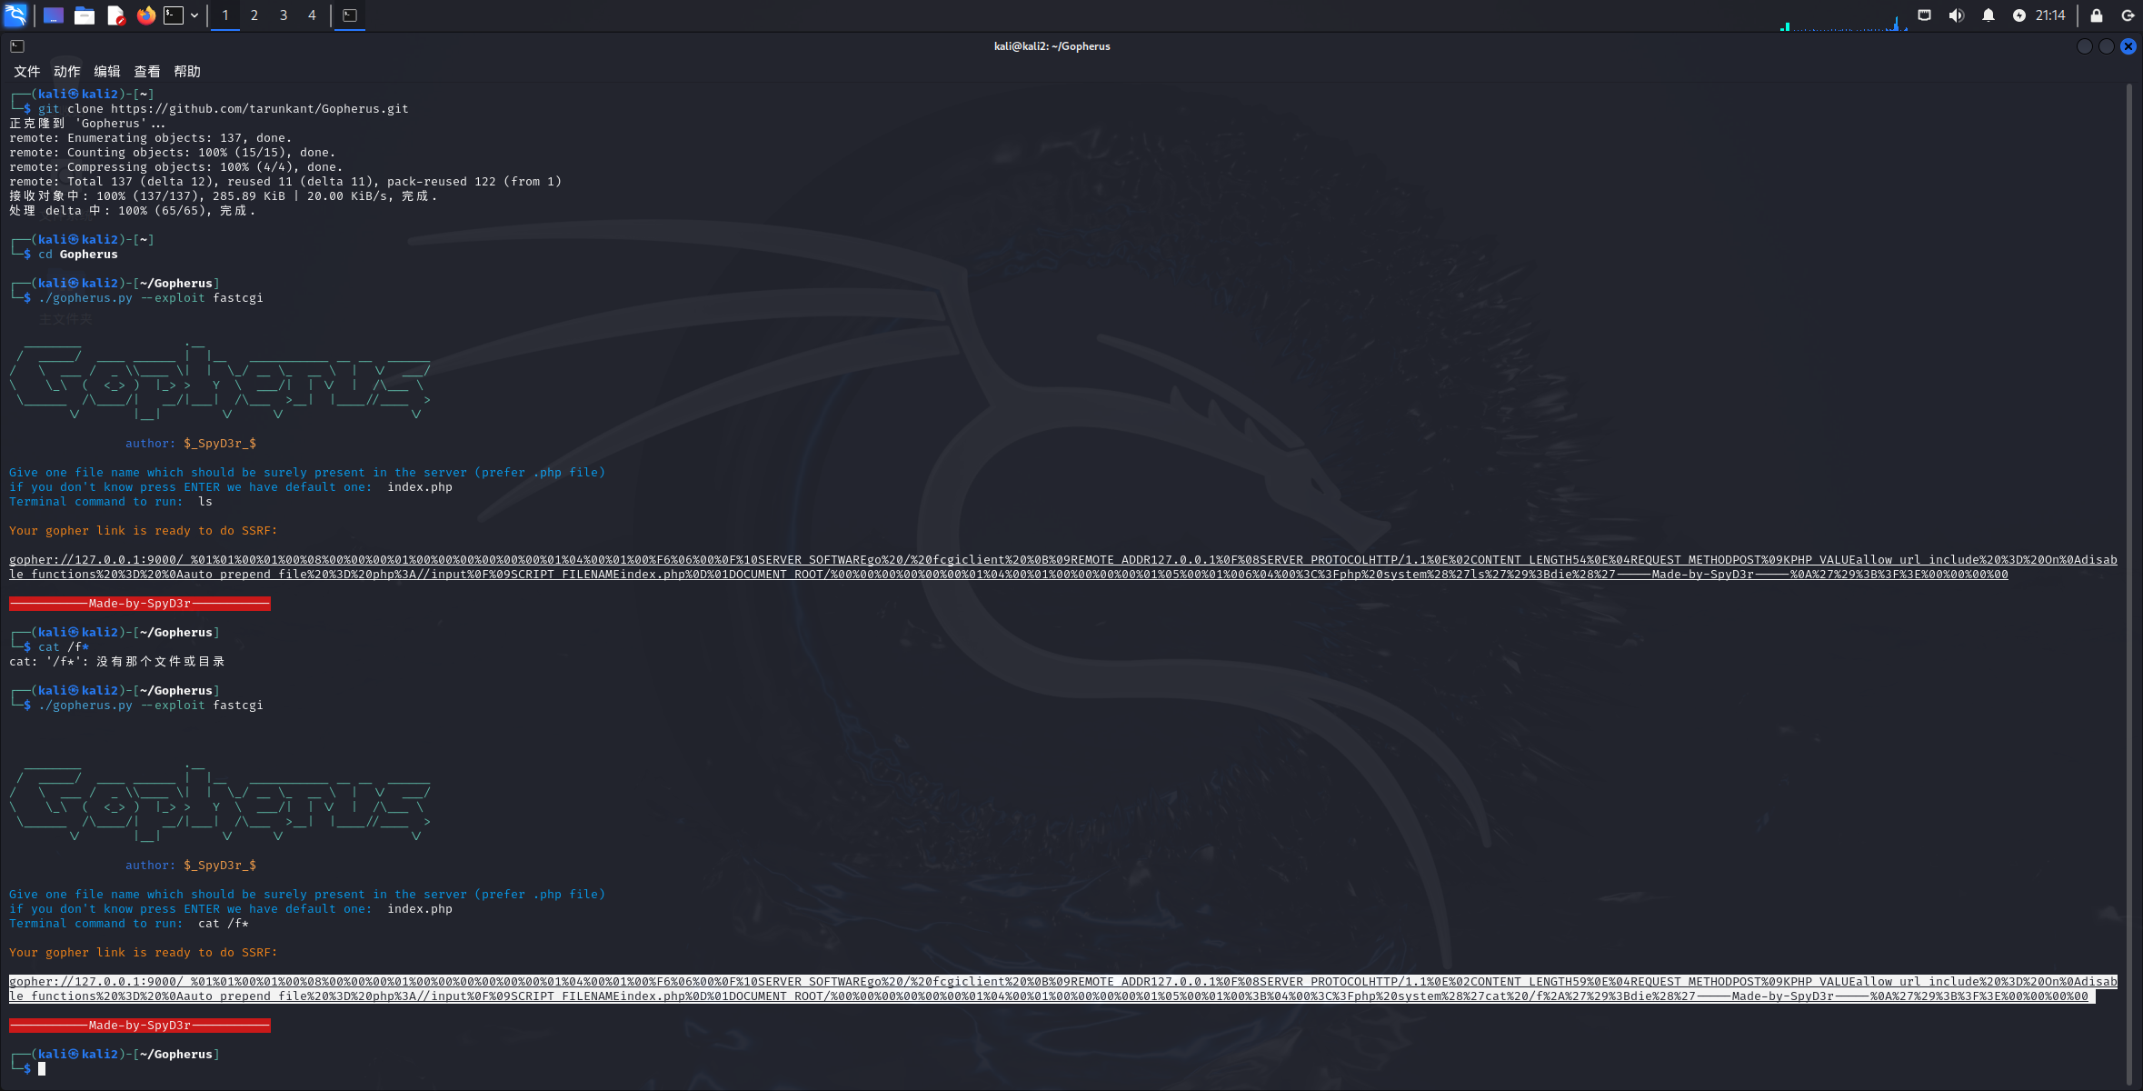Click the log out icon
2143x1091 pixels.
2128,15
